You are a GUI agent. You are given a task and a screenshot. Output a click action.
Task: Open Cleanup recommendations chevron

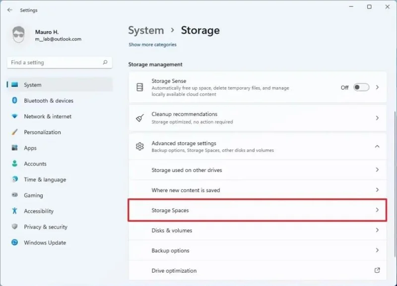click(x=377, y=118)
